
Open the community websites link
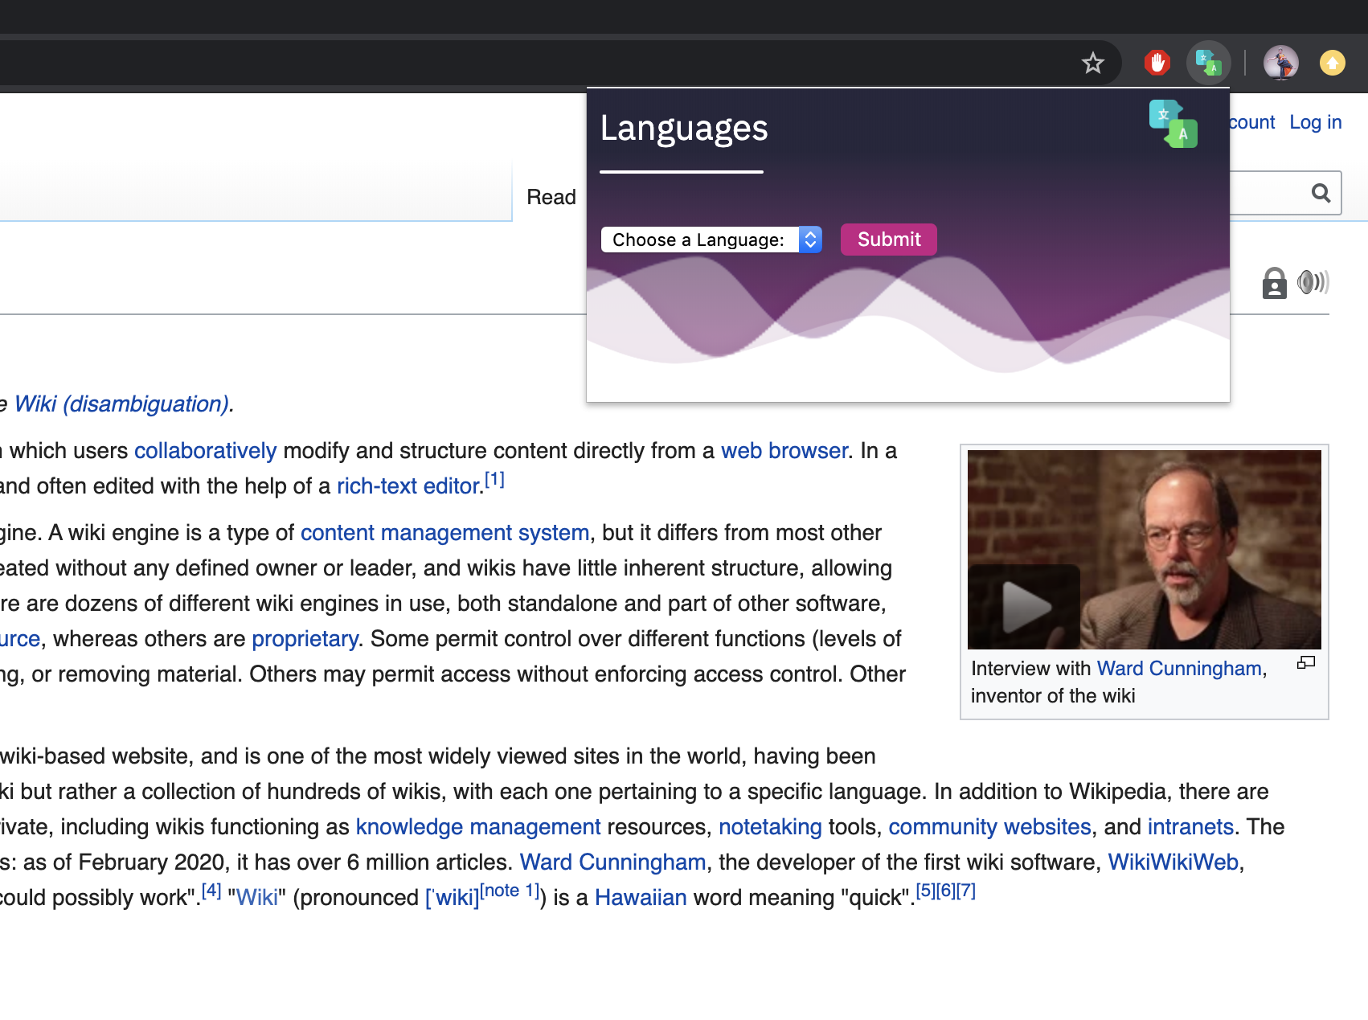989,827
